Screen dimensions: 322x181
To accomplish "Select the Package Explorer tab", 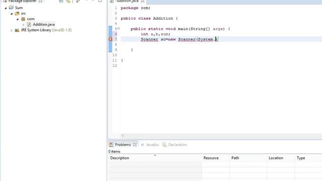I will coord(22,1).
